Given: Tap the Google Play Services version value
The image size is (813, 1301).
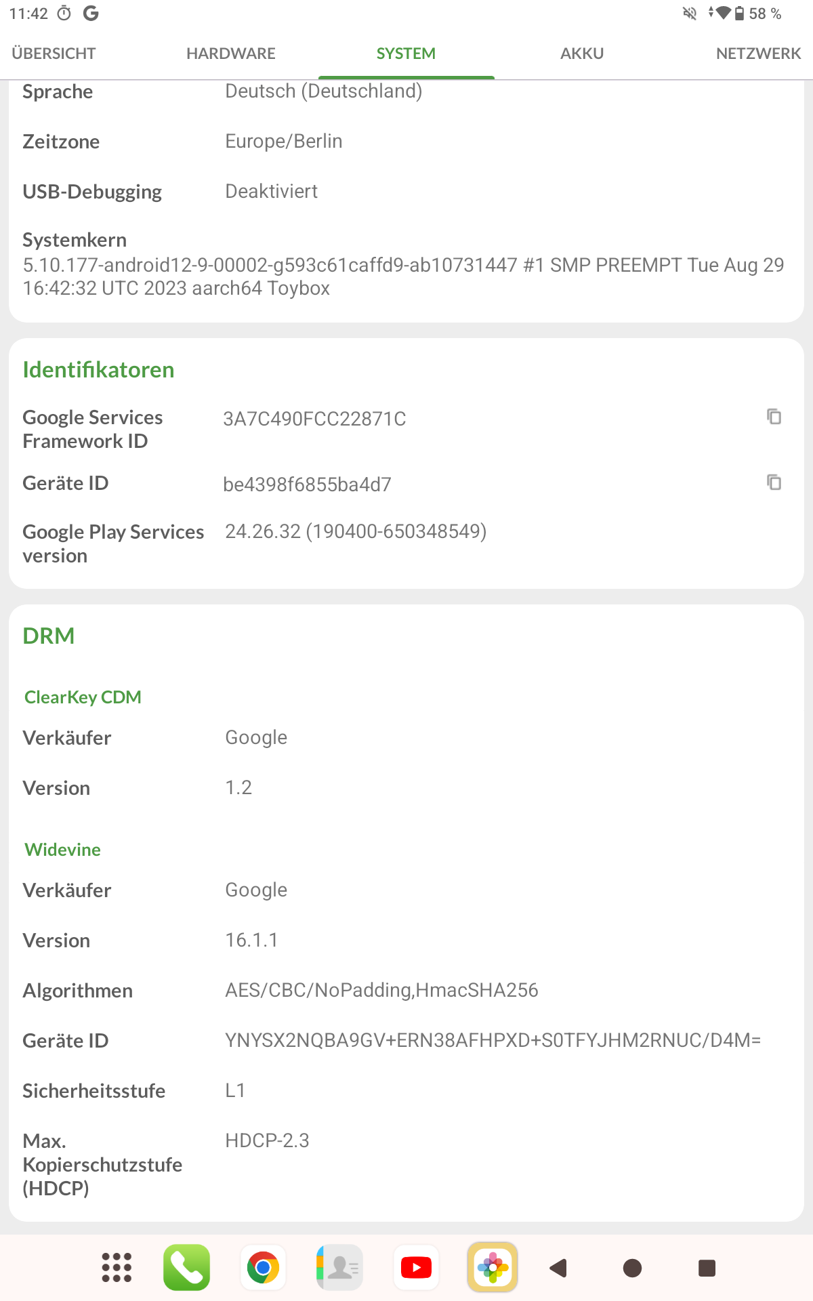Looking at the screenshot, I should (x=356, y=531).
